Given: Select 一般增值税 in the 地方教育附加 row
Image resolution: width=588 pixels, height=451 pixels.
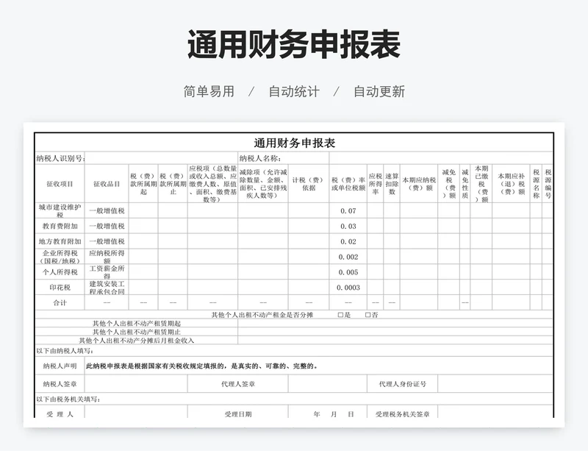Looking at the screenshot, I should coord(107,241).
